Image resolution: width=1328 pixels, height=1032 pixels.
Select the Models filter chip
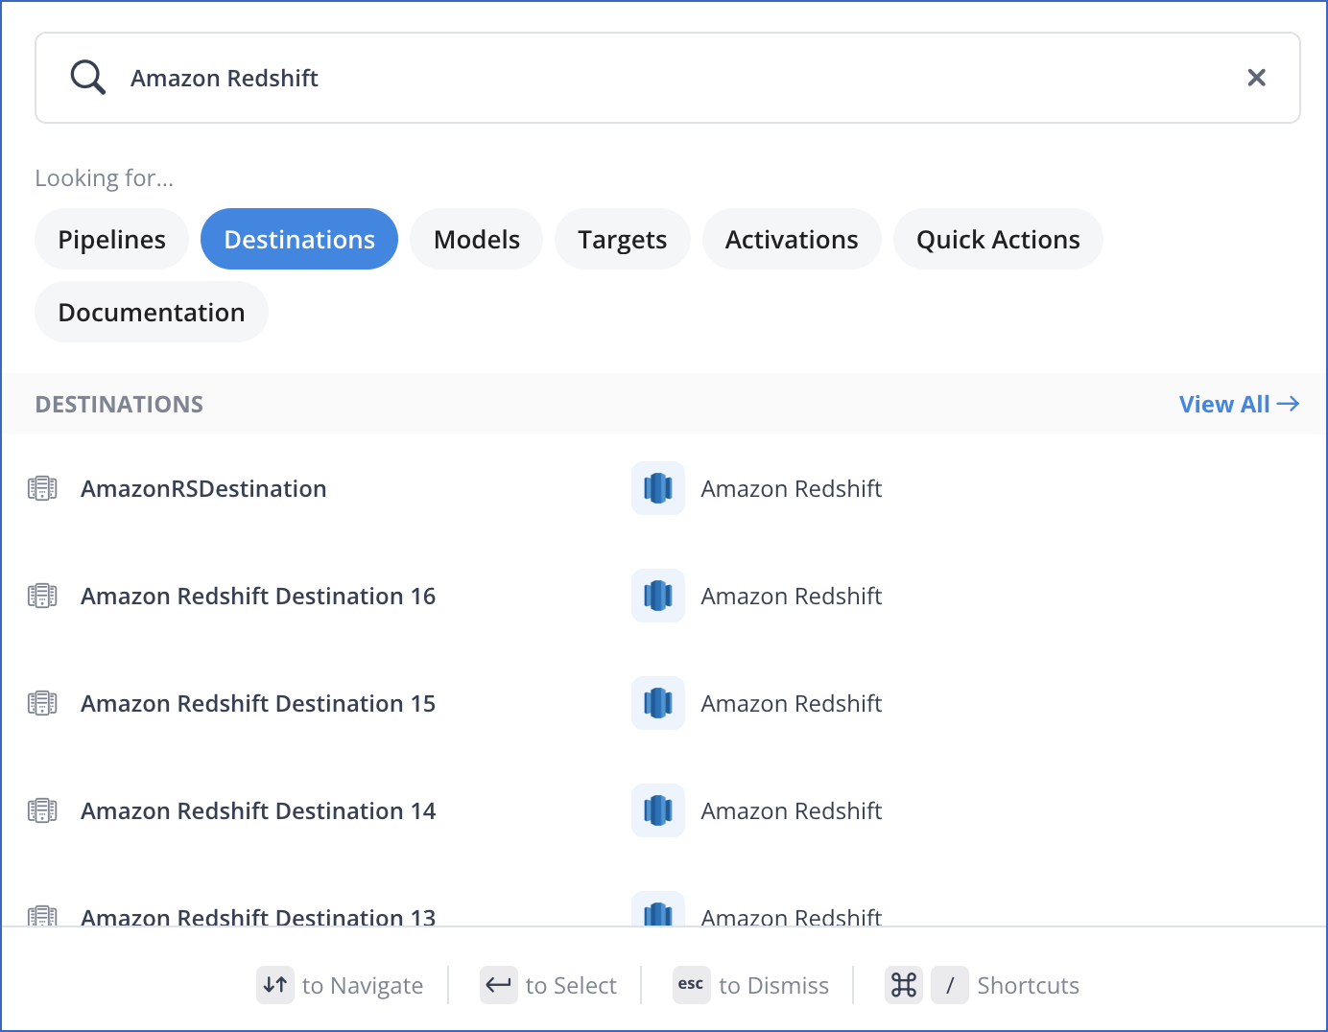pos(477,239)
